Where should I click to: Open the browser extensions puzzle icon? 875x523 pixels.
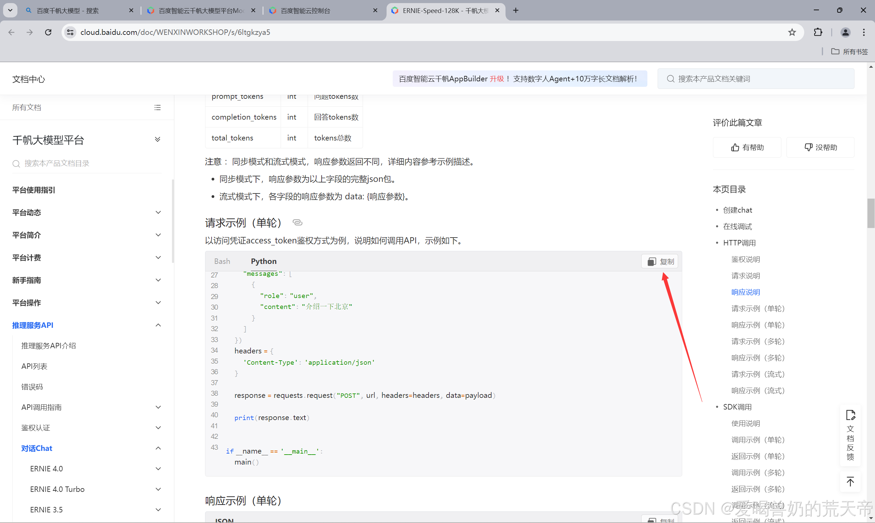pyautogui.click(x=818, y=32)
